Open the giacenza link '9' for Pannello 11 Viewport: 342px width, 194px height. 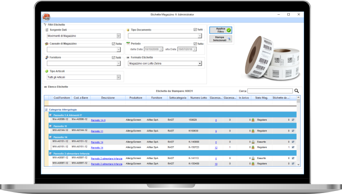point(216,131)
